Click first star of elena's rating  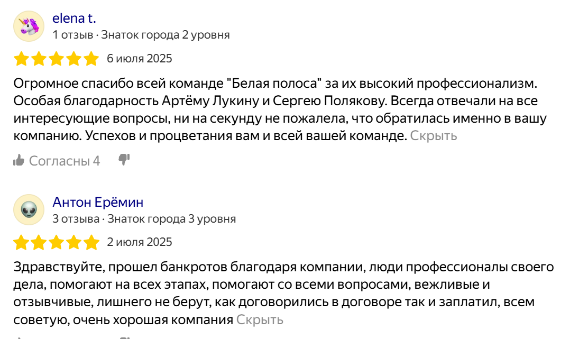point(22,59)
